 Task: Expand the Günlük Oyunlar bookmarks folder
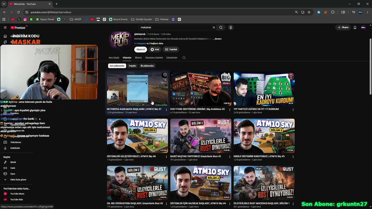click(x=142, y=19)
